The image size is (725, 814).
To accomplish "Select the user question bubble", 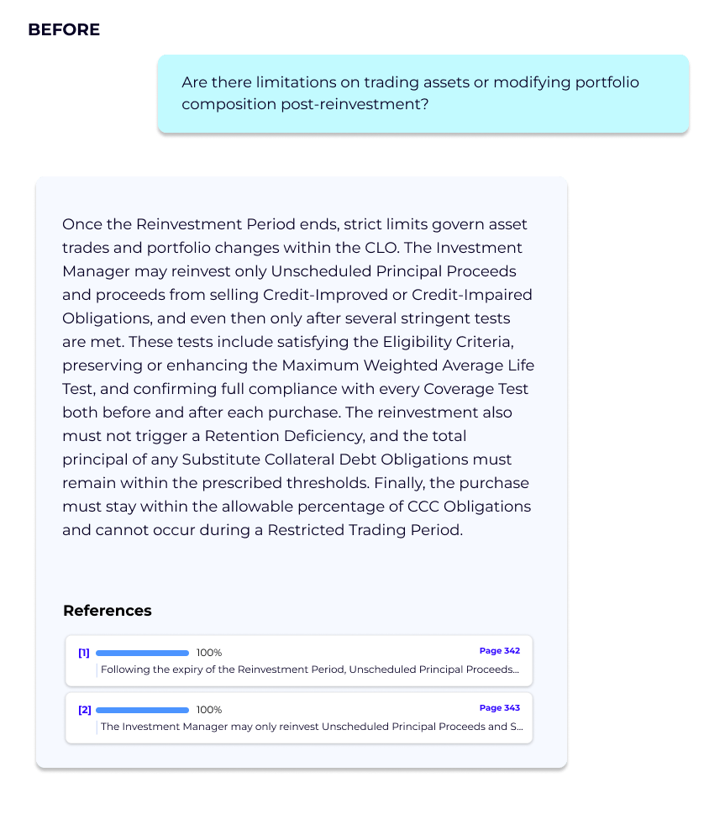I will coord(423,93).
